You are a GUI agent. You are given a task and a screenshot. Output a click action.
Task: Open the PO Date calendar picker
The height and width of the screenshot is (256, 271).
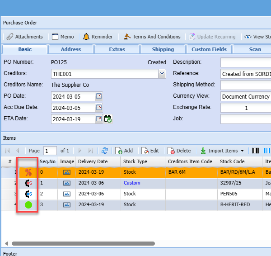tap(99, 96)
